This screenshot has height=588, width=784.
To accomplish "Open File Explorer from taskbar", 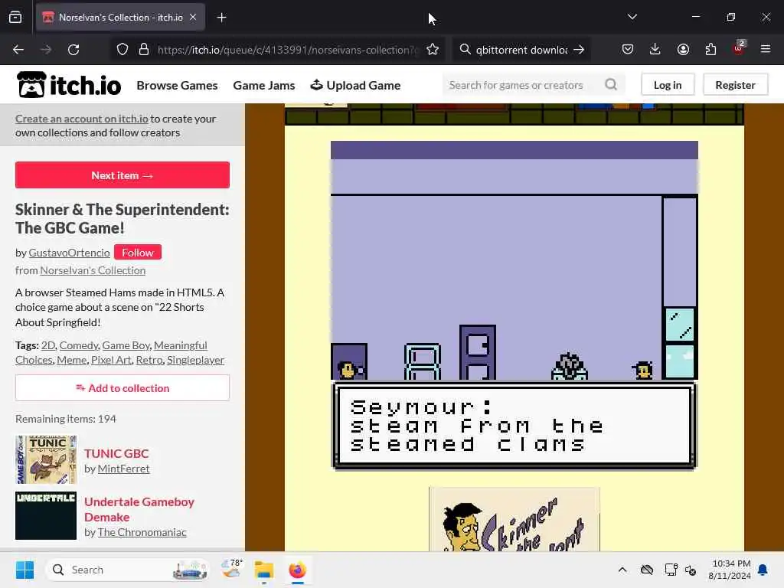I will tap(264, 570).
